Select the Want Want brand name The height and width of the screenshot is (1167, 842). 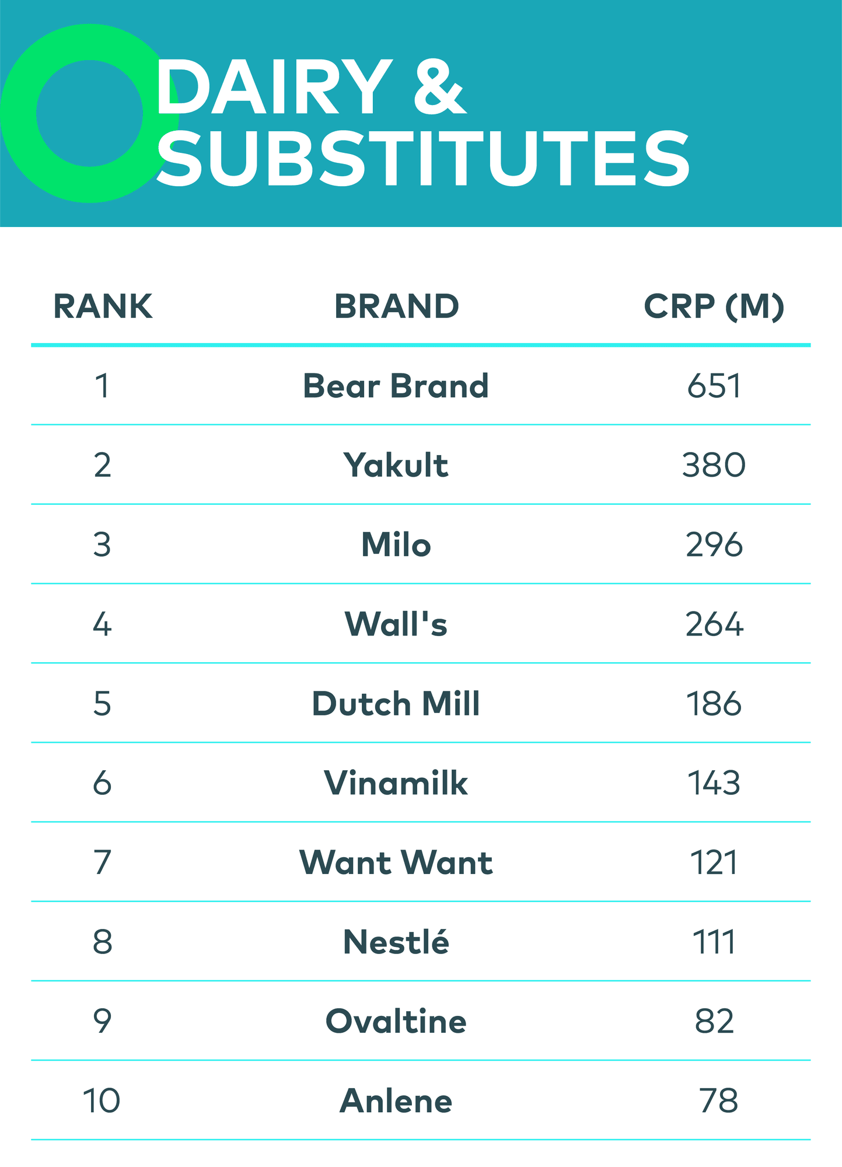click(x=396, y=862)
